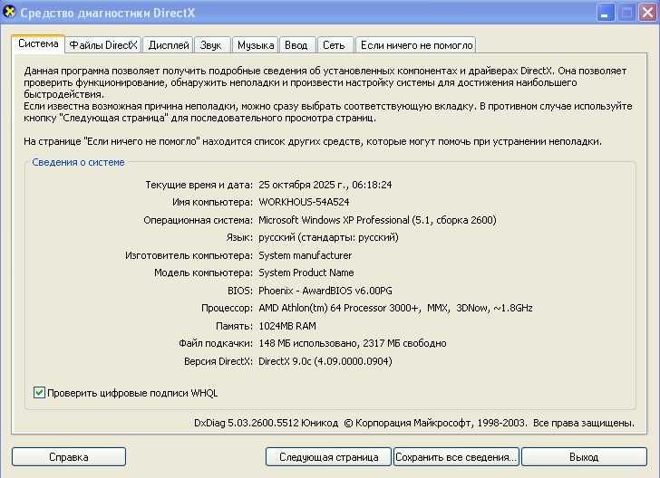Image resolution: width=660 pixels, height=478 pixels.
Task: Uncheck Проверить цифровые подписи WHQL checkbox
Action: (39, 393)
